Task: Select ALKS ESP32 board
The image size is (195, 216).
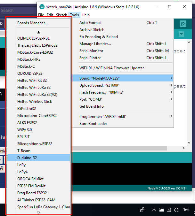Action: click(39, 122)
